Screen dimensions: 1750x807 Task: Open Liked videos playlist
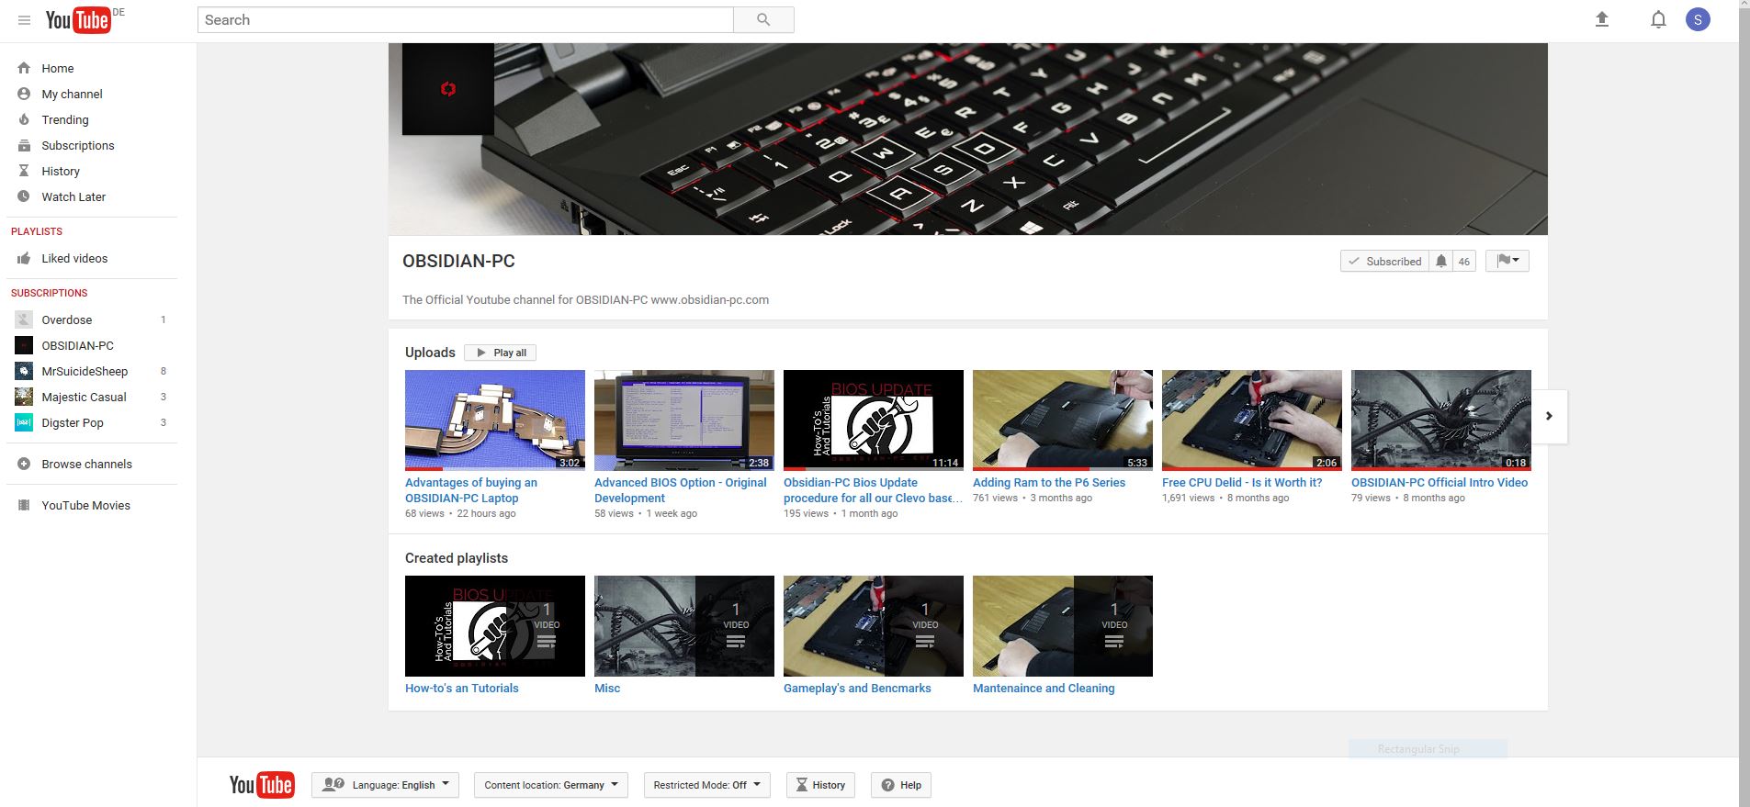coord(74,258)
